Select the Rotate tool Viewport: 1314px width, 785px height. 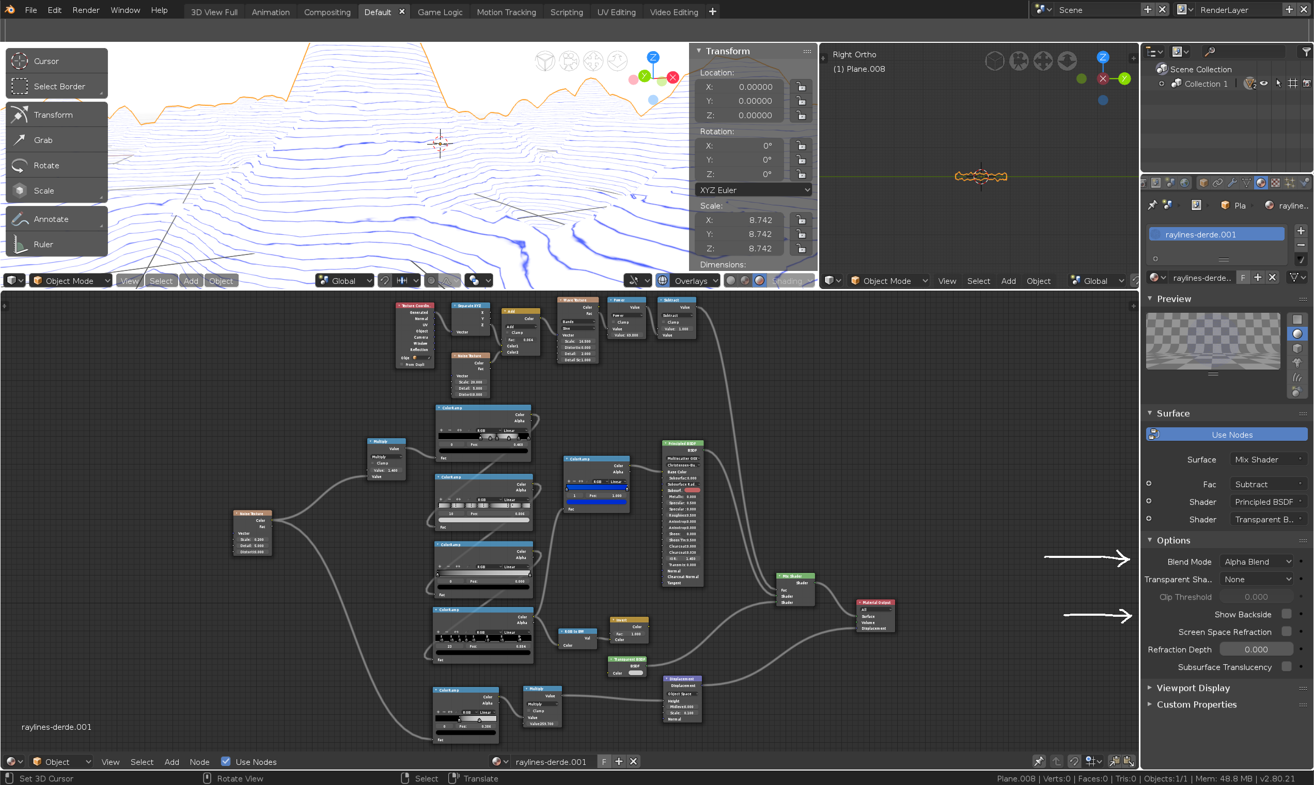[x=57, y=166]
